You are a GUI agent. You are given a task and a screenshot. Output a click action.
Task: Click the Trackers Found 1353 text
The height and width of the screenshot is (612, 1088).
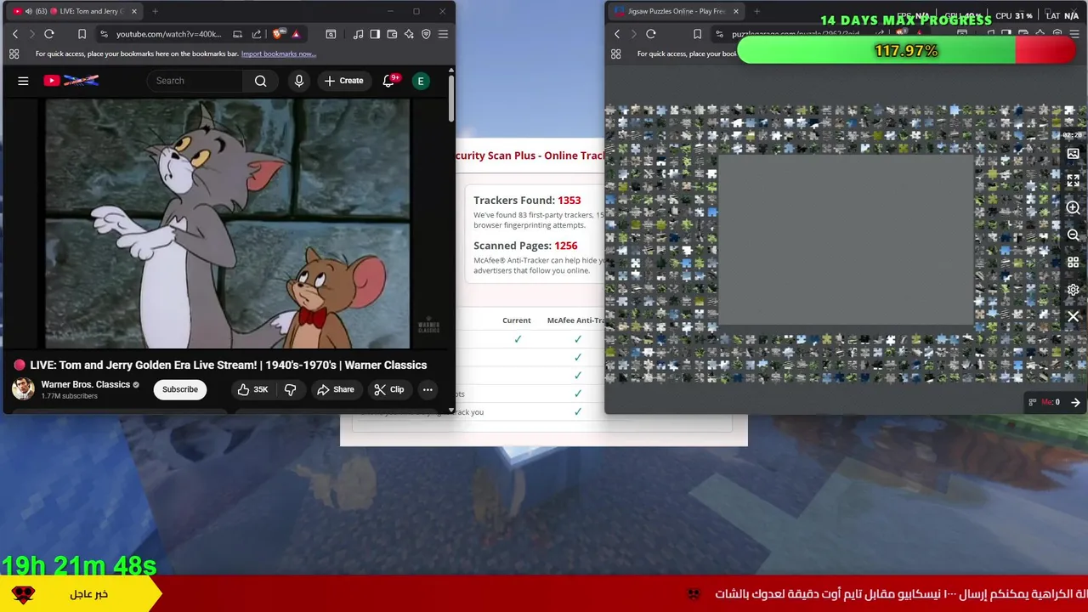[x=527, y=201]
